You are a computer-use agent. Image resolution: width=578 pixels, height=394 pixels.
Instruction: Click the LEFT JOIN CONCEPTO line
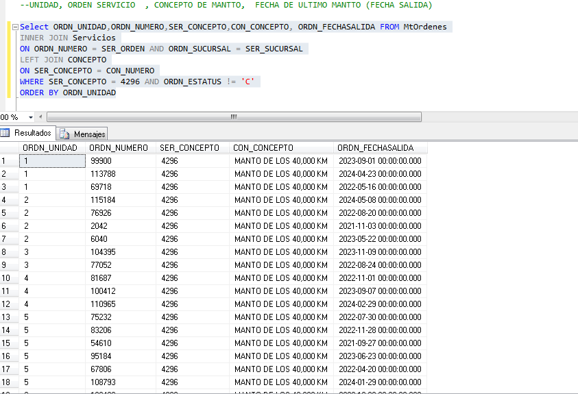click(x=63, y=60)
